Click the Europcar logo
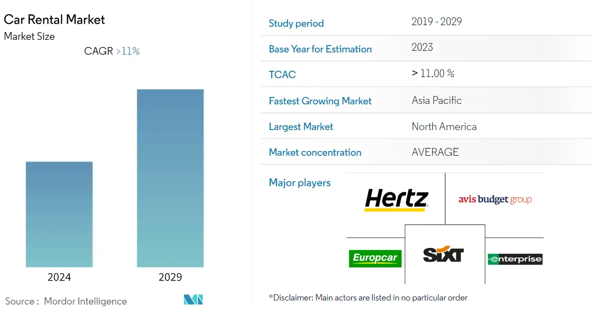Screen dimensions: 592x312 click(x=375, y=259)
